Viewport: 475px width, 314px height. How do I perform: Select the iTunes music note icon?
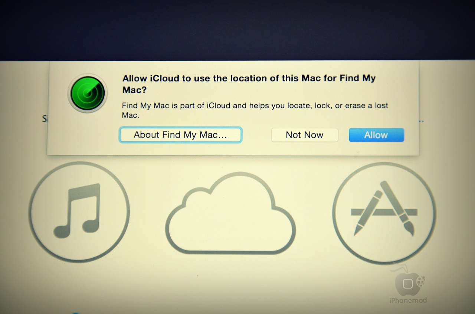pos(78,210)
